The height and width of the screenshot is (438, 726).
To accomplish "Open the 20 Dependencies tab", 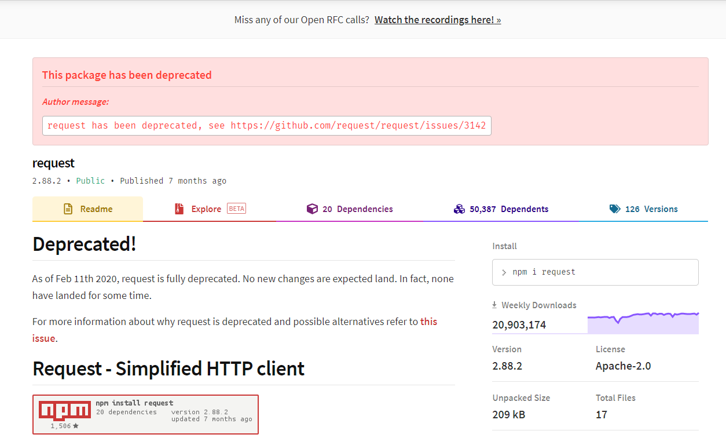I will pos(350,209).
